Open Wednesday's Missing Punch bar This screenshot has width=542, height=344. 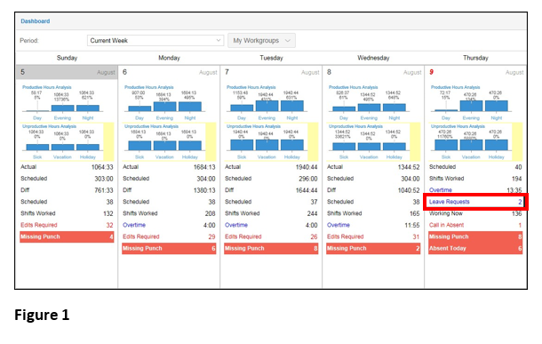pyautogui.click(x=373, y=249)
